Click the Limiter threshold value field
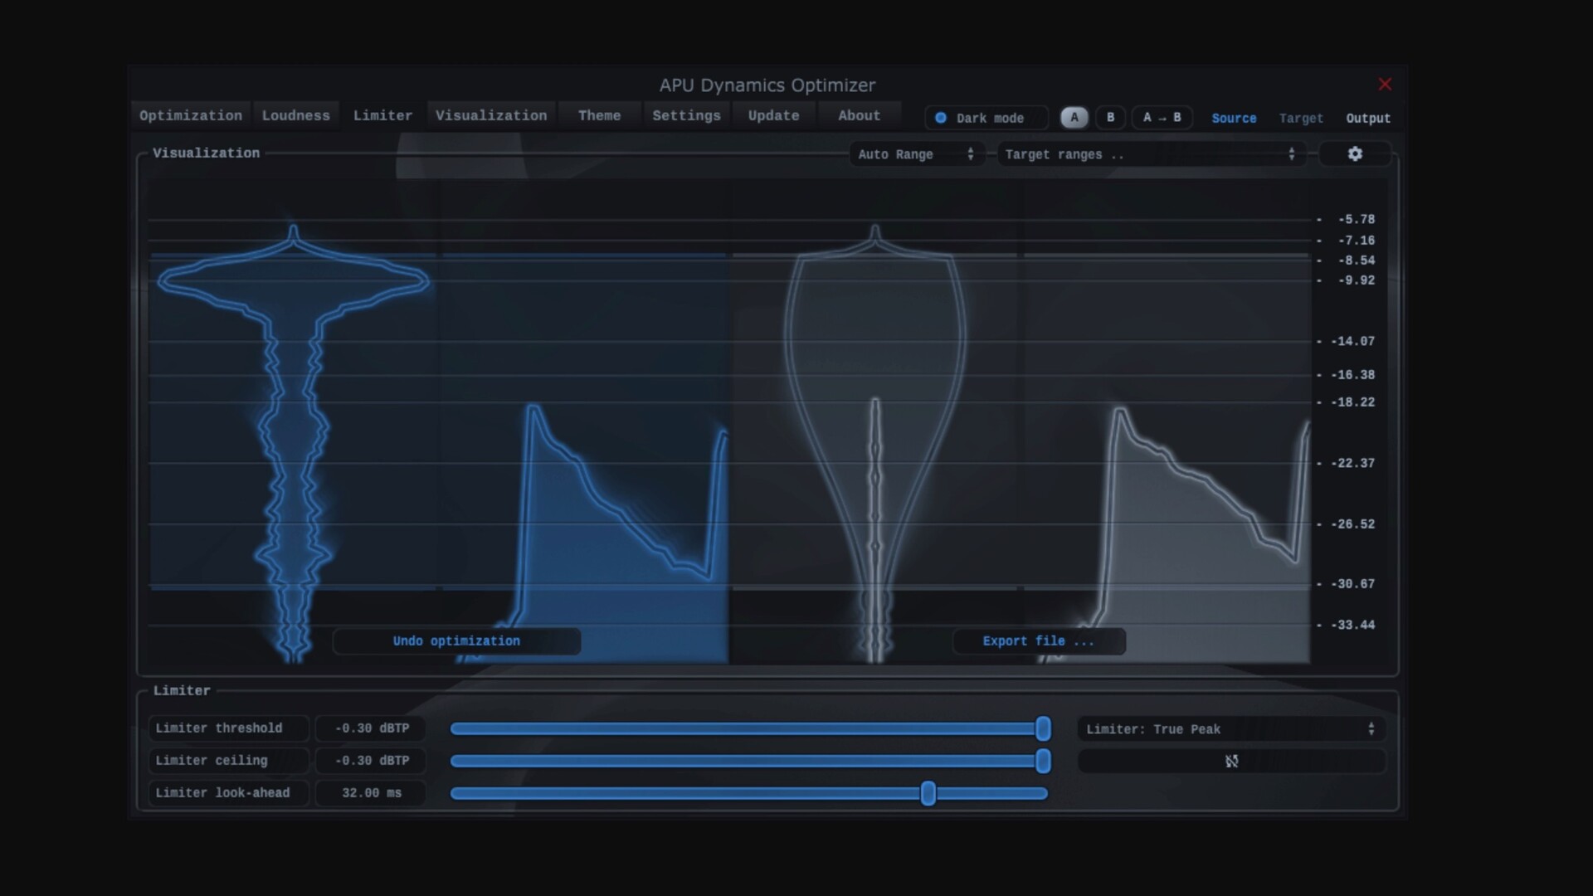The image size is (1593, 896). pos(370,728)
